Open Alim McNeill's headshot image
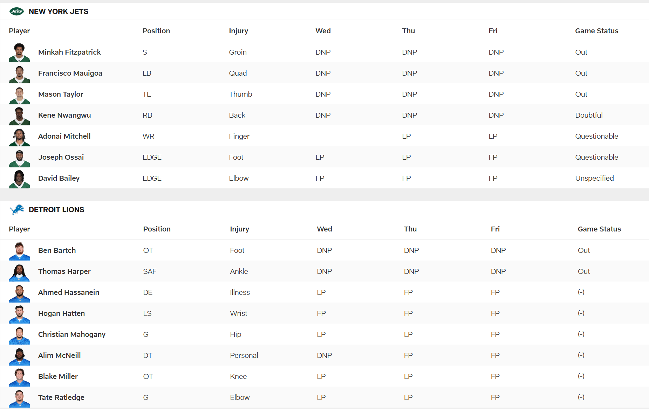This screenshot has width=649, height=409. point(19,355)
